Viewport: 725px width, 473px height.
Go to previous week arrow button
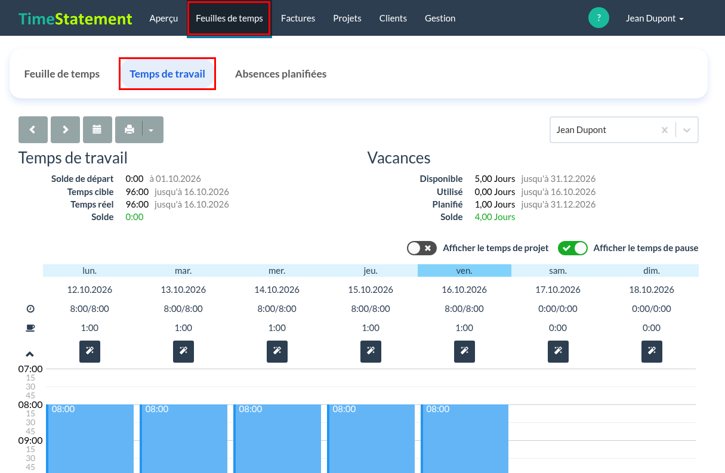click(33, 129)
